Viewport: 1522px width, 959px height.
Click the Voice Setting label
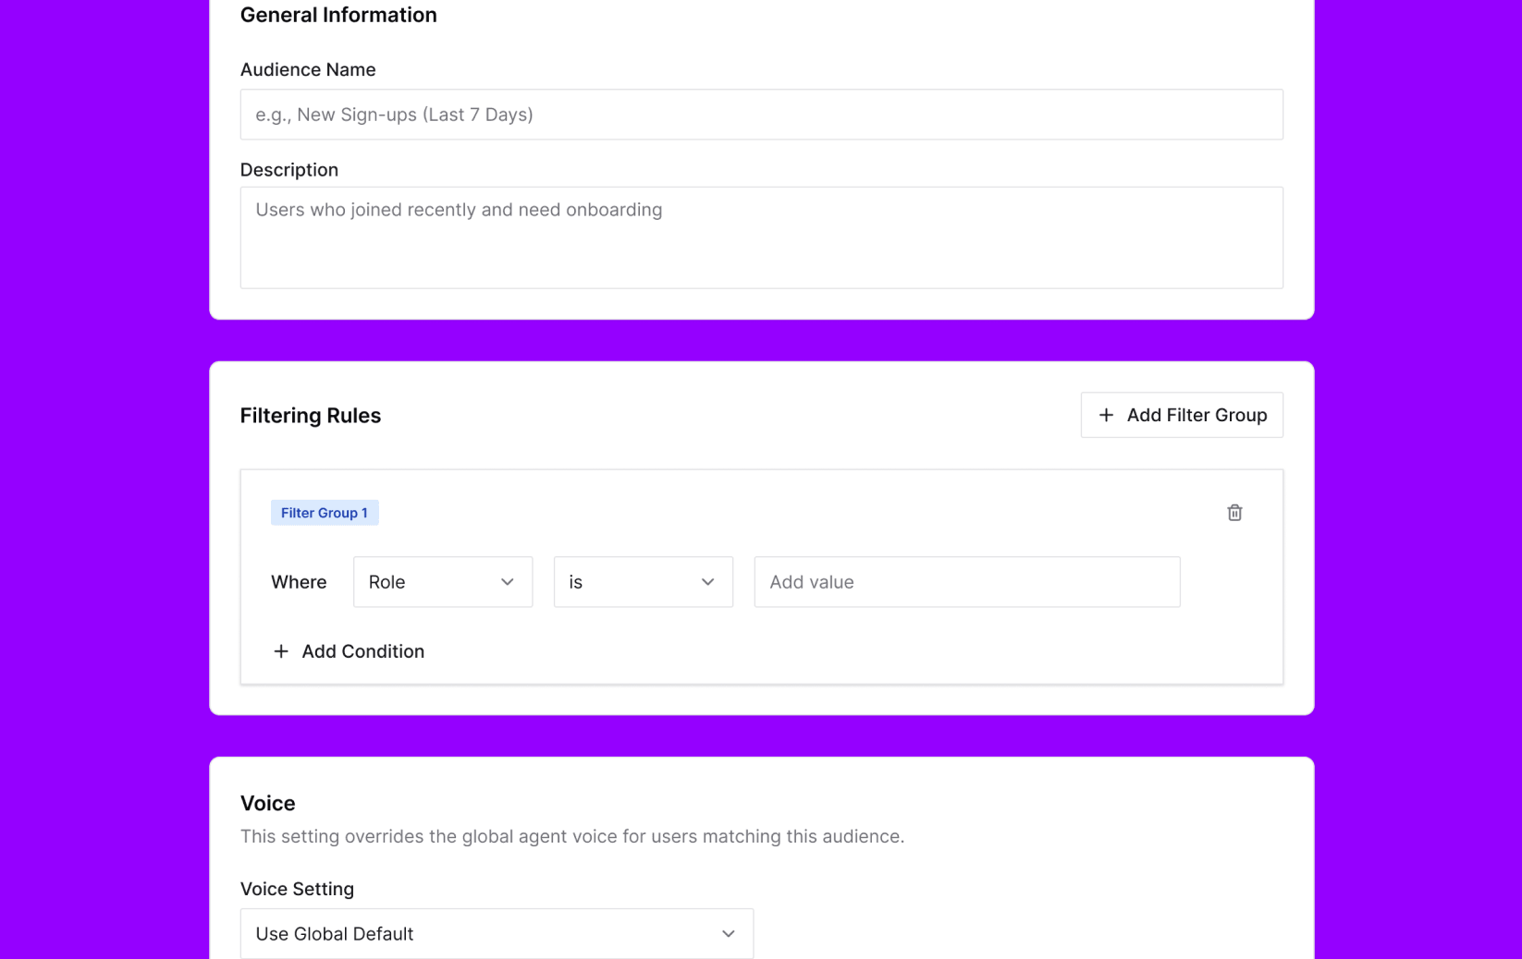click(x=297, y=889)
